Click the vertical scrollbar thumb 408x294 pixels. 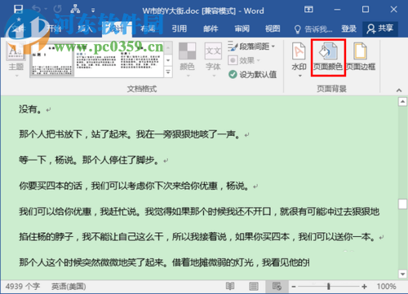click(x=402, y=204)
